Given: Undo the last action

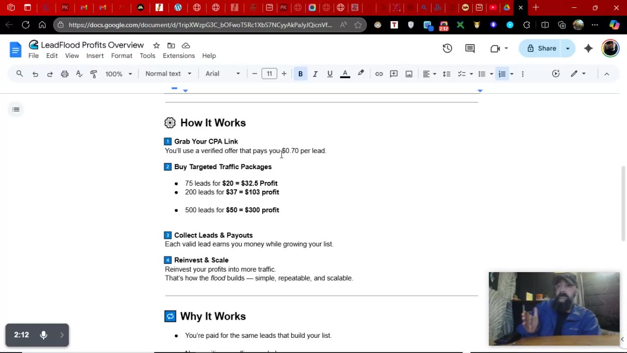Looking at the screenshot, I should [x=35, y=74].
